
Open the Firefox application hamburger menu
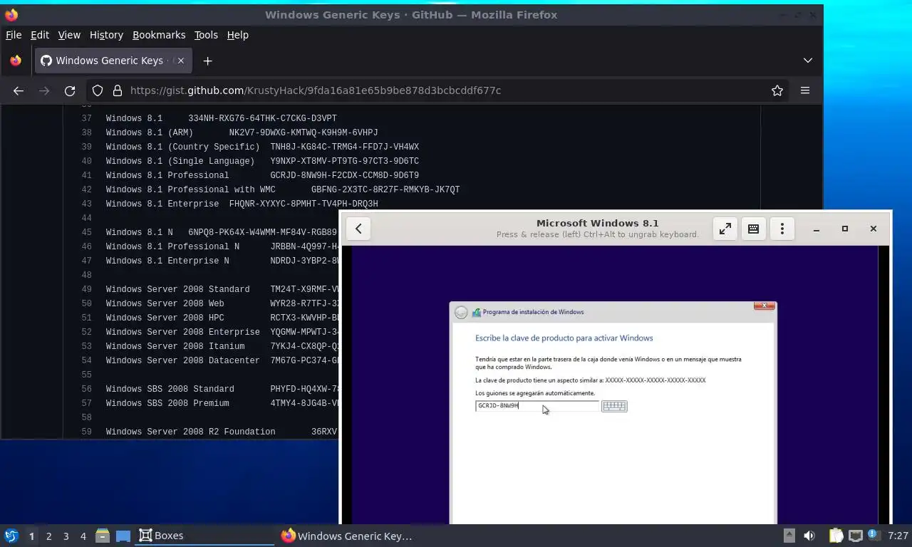[x=805, y=90]
